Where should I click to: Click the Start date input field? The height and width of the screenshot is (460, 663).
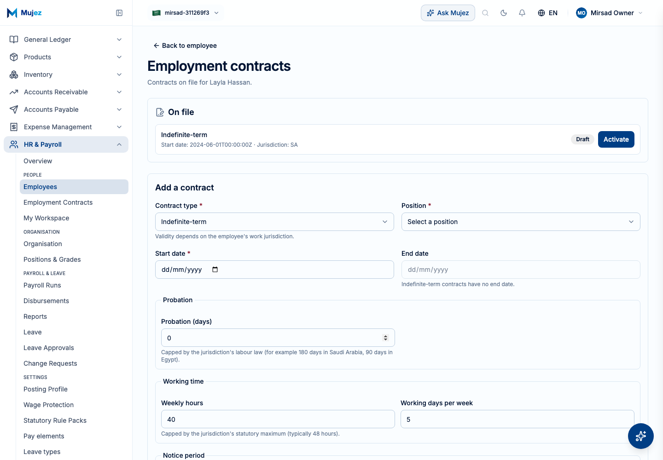pos(274,270)
